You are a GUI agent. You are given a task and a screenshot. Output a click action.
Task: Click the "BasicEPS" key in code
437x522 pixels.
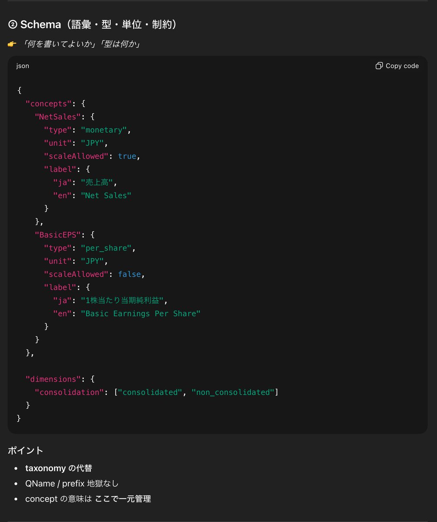click(58, 234)
